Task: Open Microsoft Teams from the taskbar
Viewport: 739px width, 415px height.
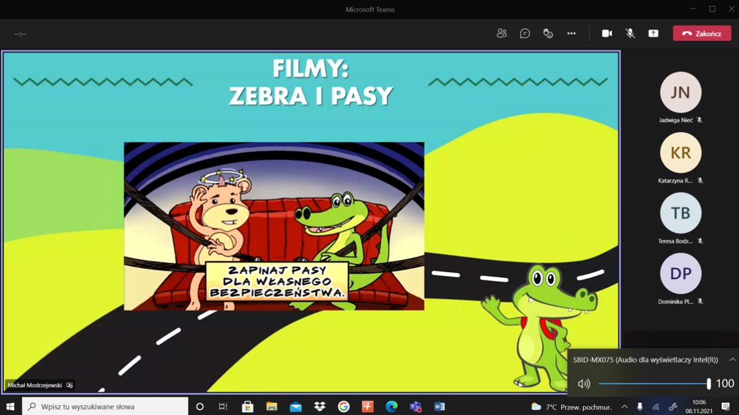Action: 416,406
